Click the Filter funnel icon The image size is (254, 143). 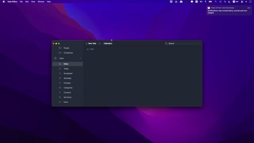click(88, 49)
